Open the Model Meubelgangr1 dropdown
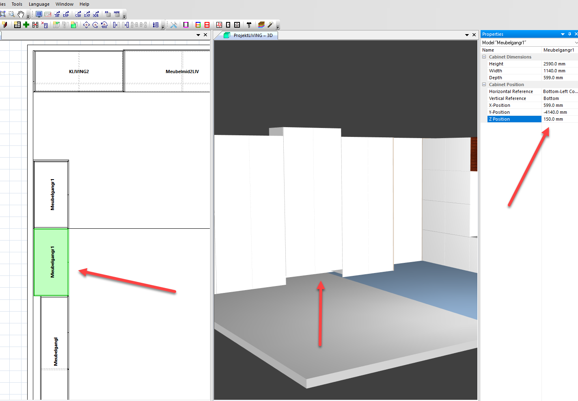Screen dimensions: 578x401 click(576, 43)
